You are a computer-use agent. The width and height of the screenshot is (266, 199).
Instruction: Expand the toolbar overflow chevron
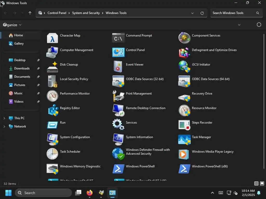[239, 25]
